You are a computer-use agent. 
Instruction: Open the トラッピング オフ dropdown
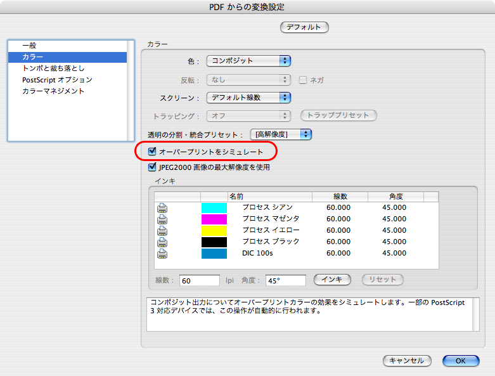point(248,116)
